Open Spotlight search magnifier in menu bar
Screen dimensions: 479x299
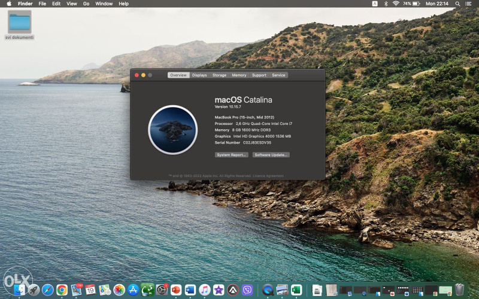coord(457,4)
